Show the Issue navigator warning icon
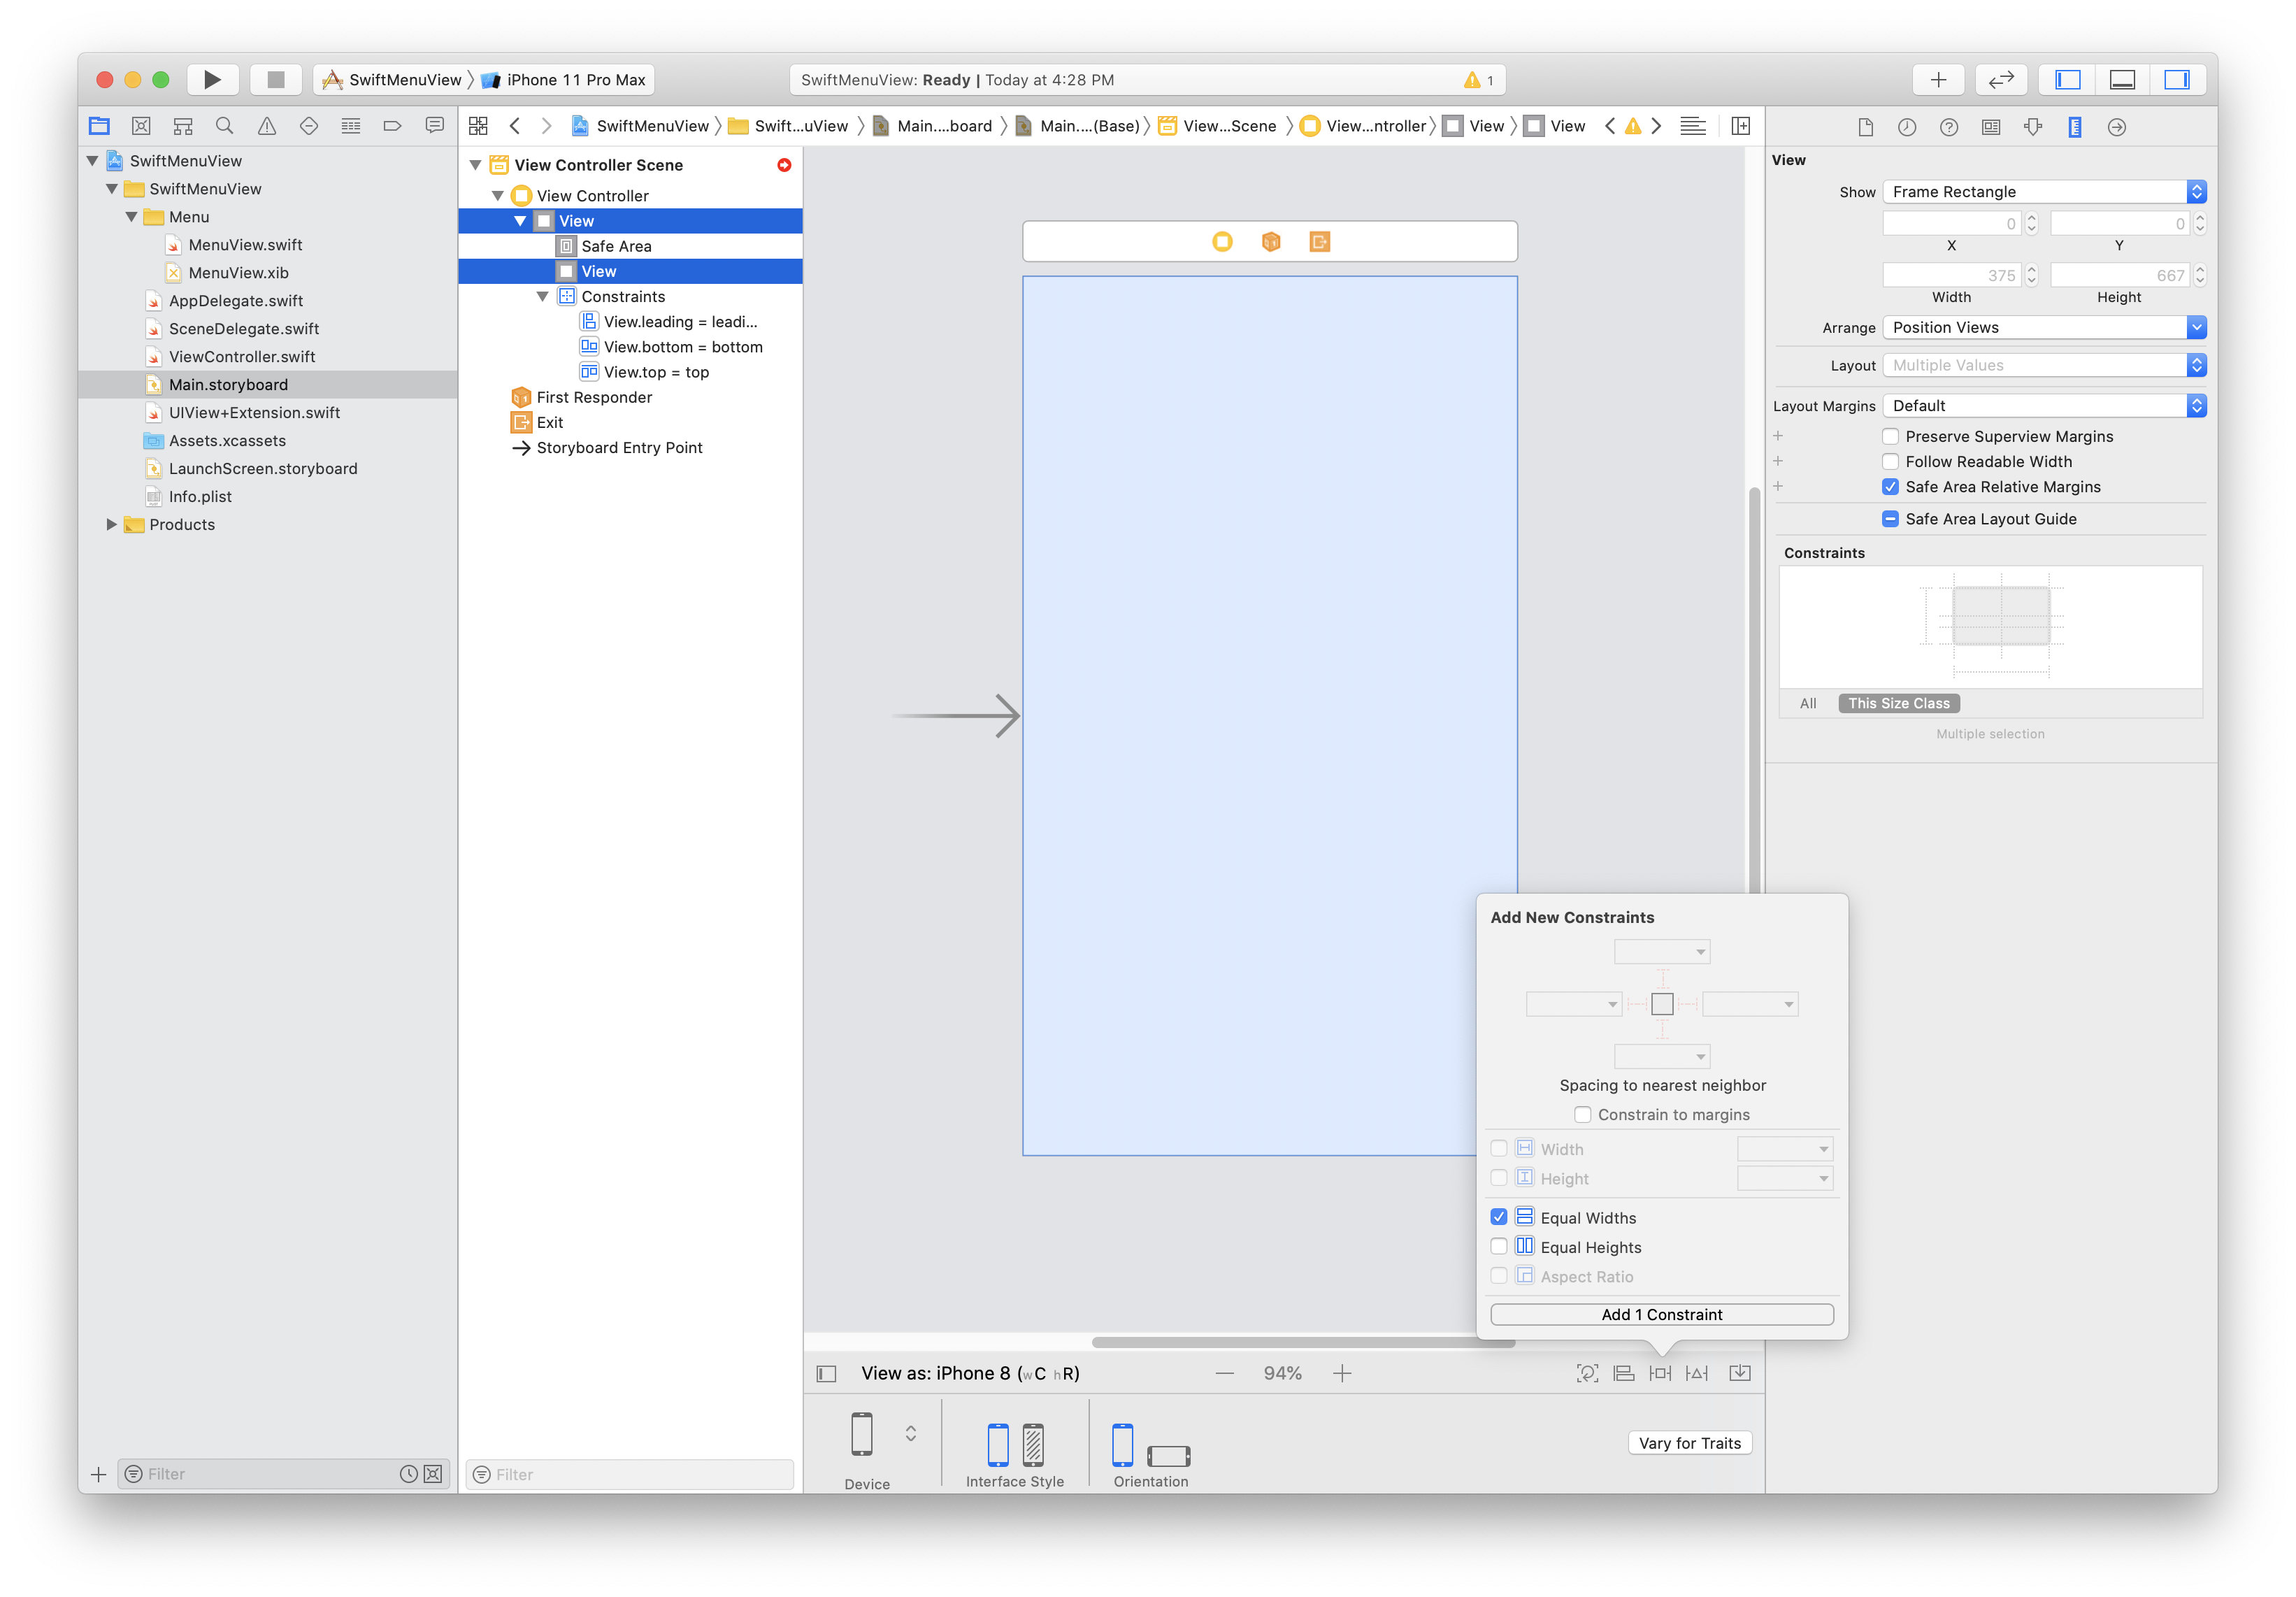Image resolution: width=2296 pixels, height=1597 pixels. [267, 126]
